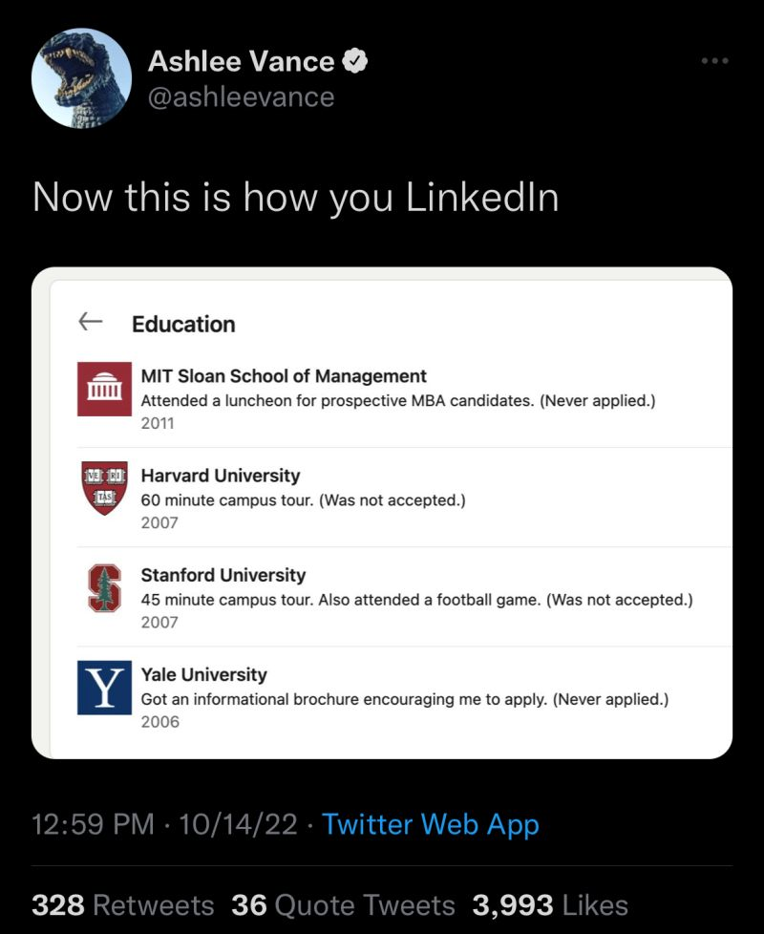
Task: Click the Yale University Y logo
Action: coord(104,688)
